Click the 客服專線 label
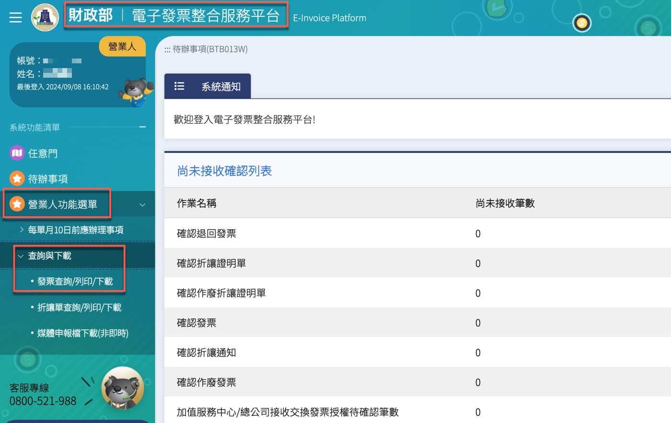This screenshot has height=423, width=671. click(29, 388)
